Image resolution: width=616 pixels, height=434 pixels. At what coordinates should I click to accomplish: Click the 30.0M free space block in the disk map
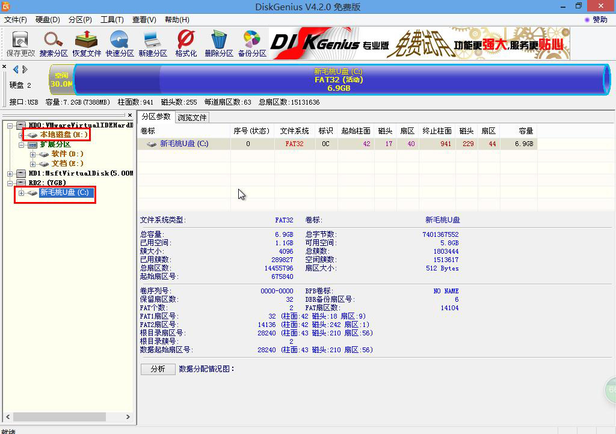pyautogui.click(x=62, y=80)
